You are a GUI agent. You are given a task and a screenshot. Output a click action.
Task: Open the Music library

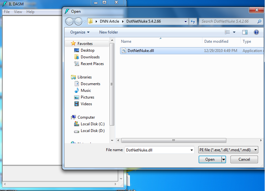pos(86,91)
